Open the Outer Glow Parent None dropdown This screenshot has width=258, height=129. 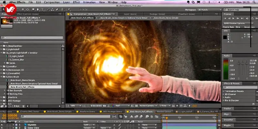(x=149, y=128)
